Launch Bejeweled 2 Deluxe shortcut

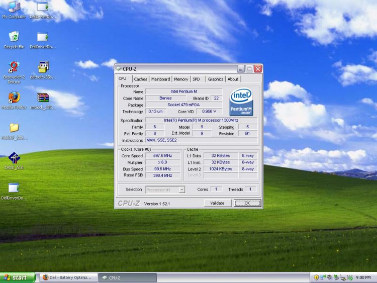point(14,72)
